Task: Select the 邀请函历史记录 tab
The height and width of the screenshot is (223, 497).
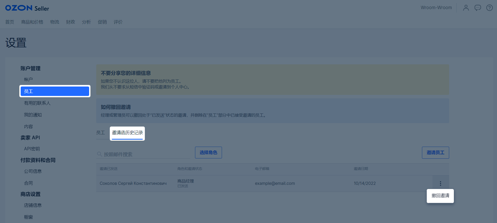Action: click(127, 133)
